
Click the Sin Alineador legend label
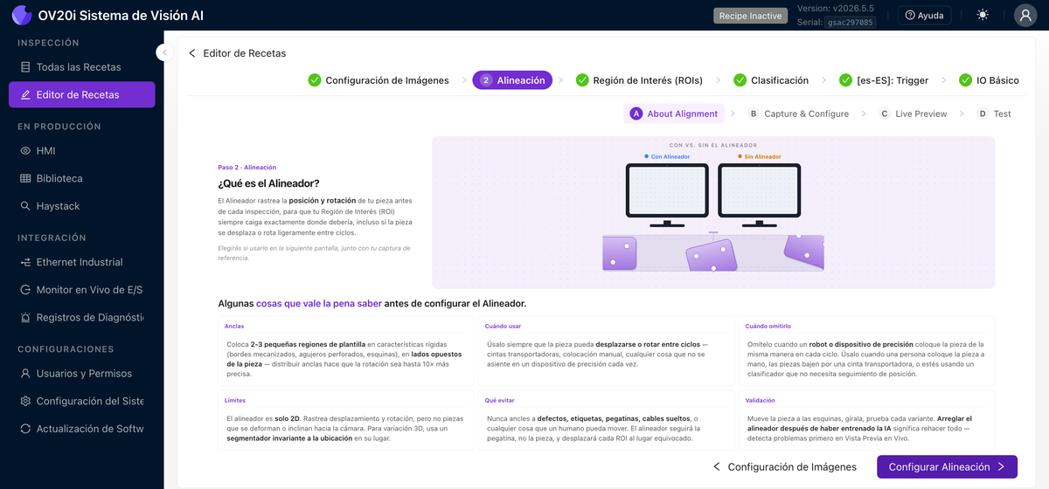759,156
